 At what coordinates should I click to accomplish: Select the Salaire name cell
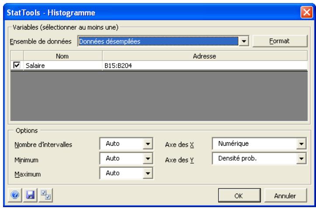(x=63, y=65)
